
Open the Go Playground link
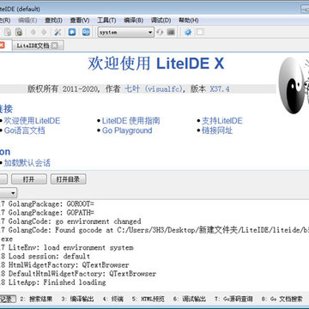127,130
